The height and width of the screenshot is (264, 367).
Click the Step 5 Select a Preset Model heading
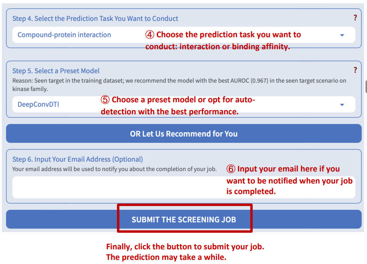tap(56, 71)
